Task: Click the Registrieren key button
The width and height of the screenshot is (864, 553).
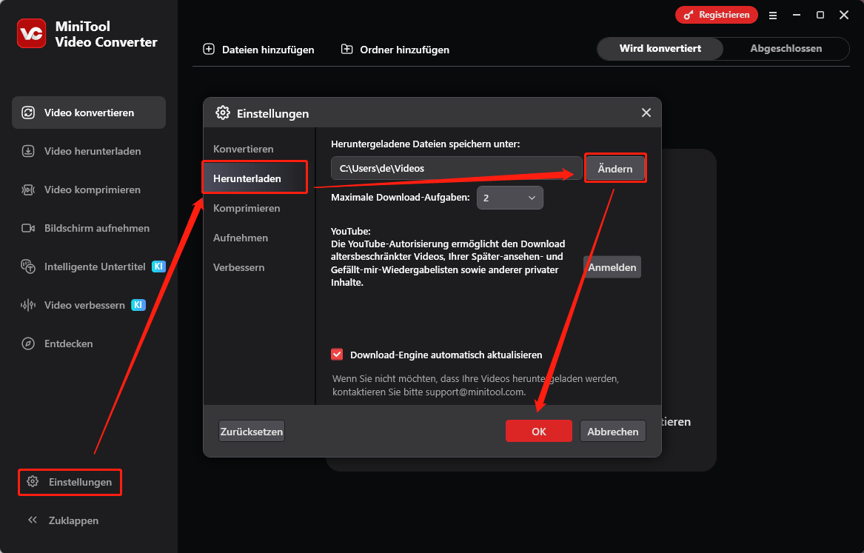Action: [x=717, y=15]
